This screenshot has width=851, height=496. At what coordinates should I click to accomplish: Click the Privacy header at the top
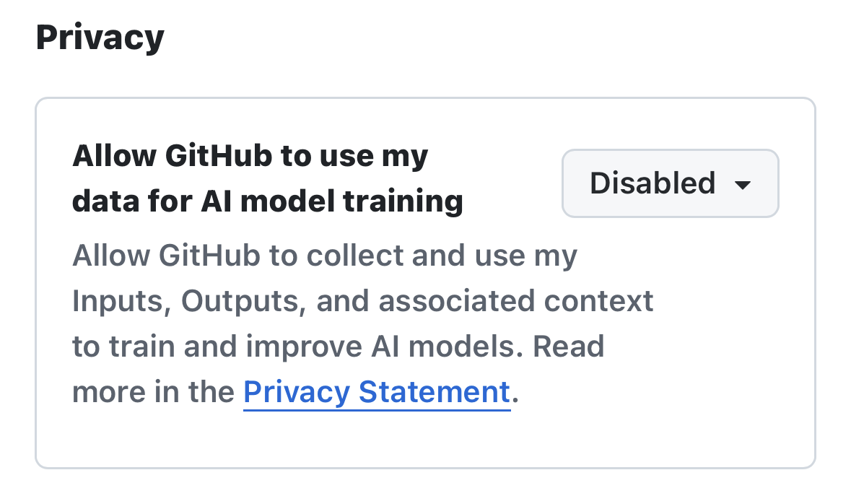pyautogui.click(x=100, y=36)
